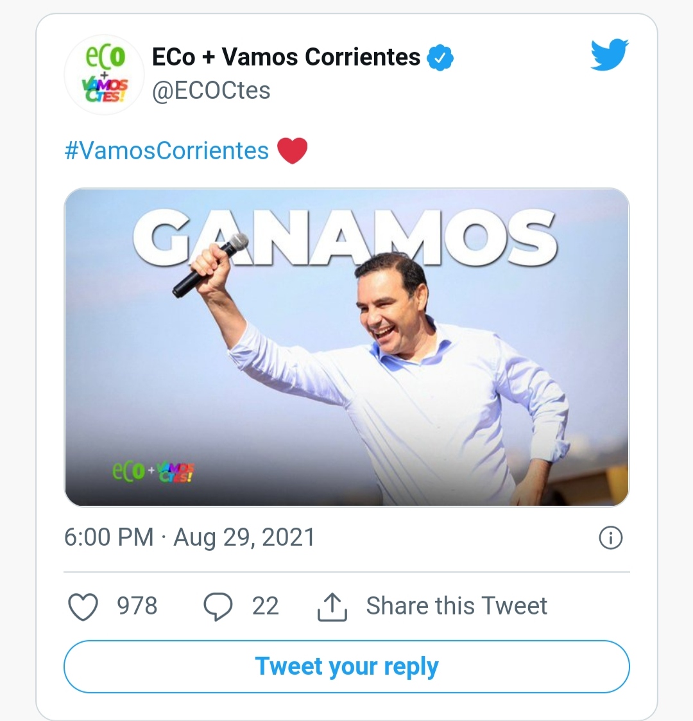Select Share this Tweet

(x=456, y=605)
